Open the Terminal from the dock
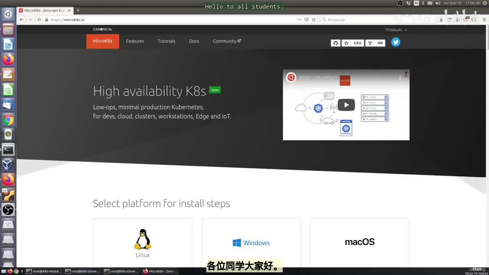This screenshot has height=275, width=489. tap(8, 149)
